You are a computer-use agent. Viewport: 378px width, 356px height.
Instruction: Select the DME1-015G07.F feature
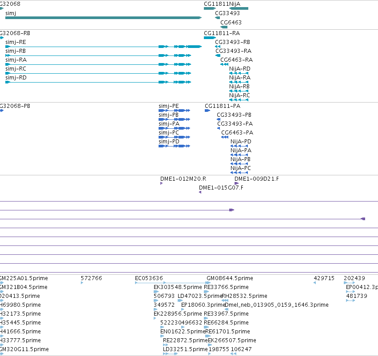[200, 192]
